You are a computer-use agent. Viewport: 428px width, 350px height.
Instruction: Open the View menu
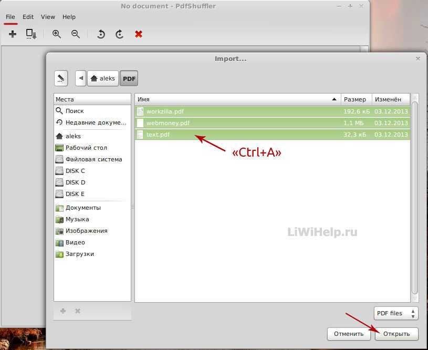(48, 17)
